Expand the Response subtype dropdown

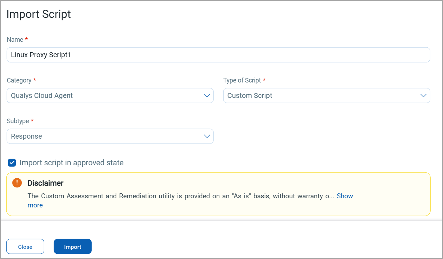105,136
